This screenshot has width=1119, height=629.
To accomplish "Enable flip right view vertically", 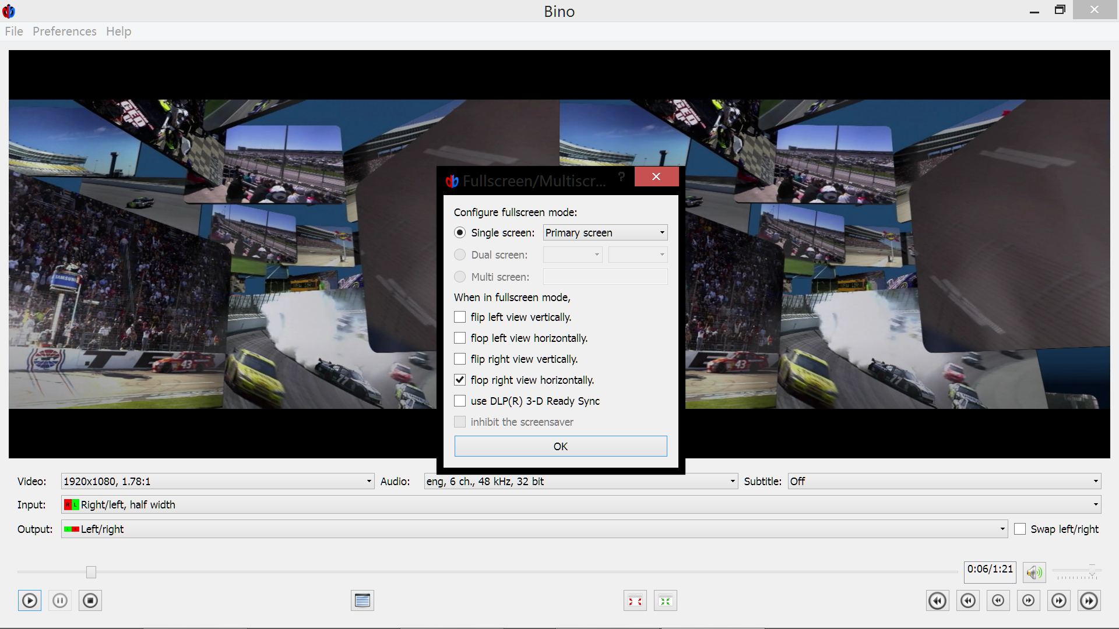I will point(460,359).
